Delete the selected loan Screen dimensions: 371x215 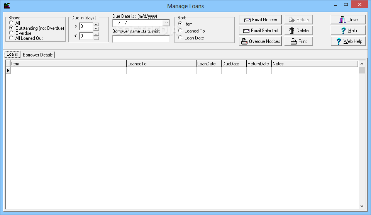298,31
